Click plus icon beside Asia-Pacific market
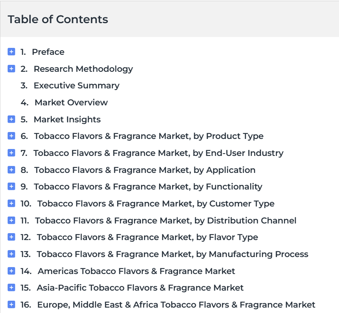 [x=11, y=288]
